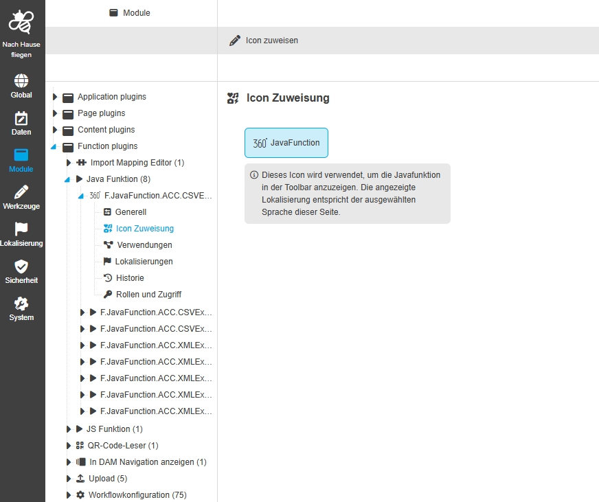
Task: Open the Sicherheit shield icon
Action: click(x=21, y=266)
